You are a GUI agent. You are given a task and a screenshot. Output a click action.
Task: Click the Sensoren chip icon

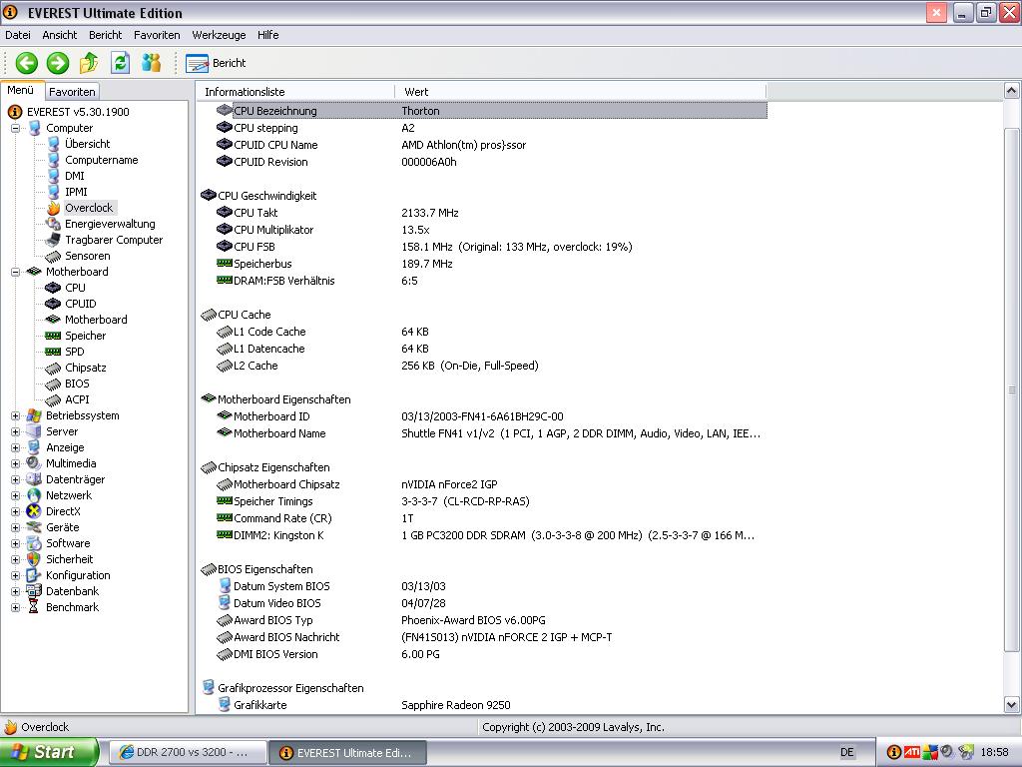point(54,256)
